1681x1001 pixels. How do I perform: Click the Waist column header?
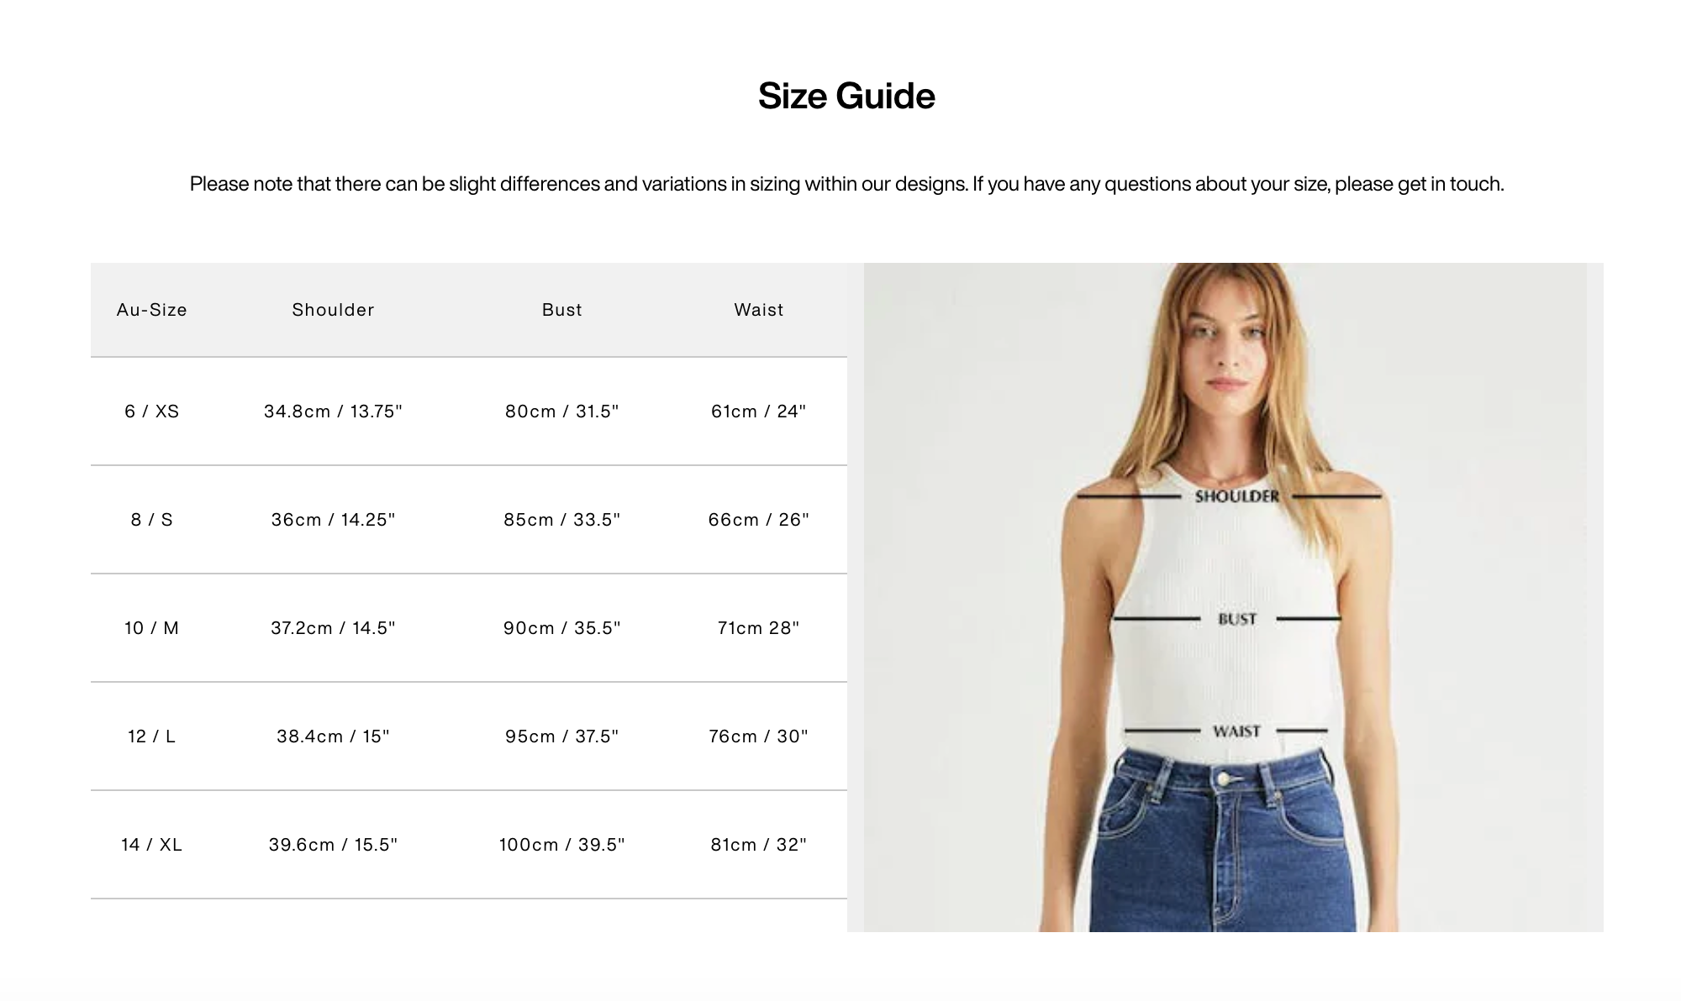point(758,310)
